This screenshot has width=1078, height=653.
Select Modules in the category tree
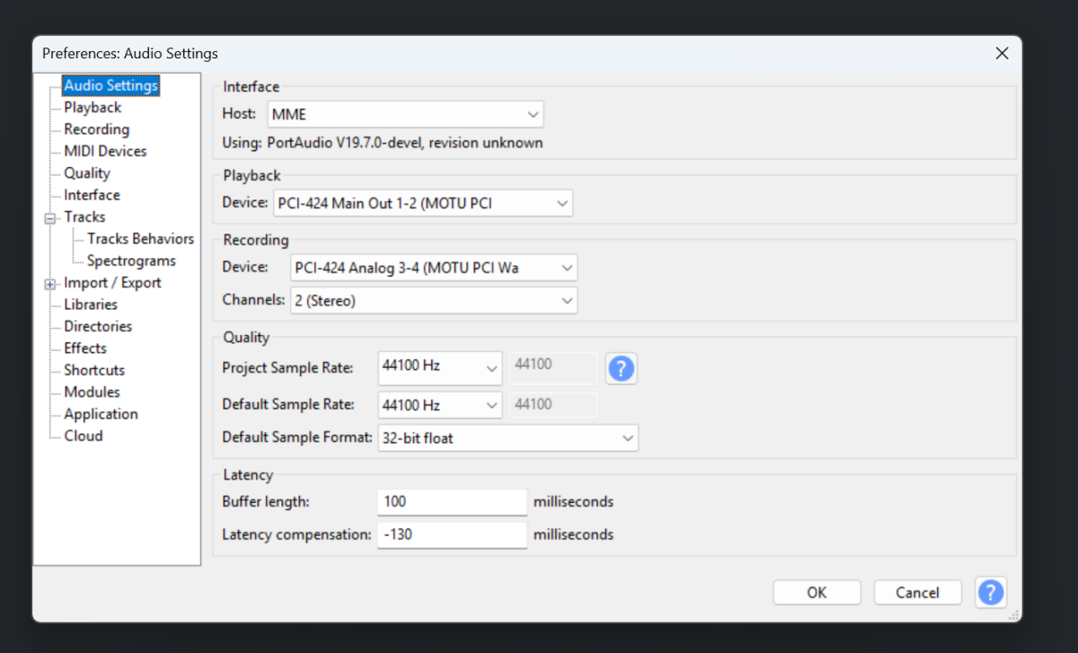point(92,392)
